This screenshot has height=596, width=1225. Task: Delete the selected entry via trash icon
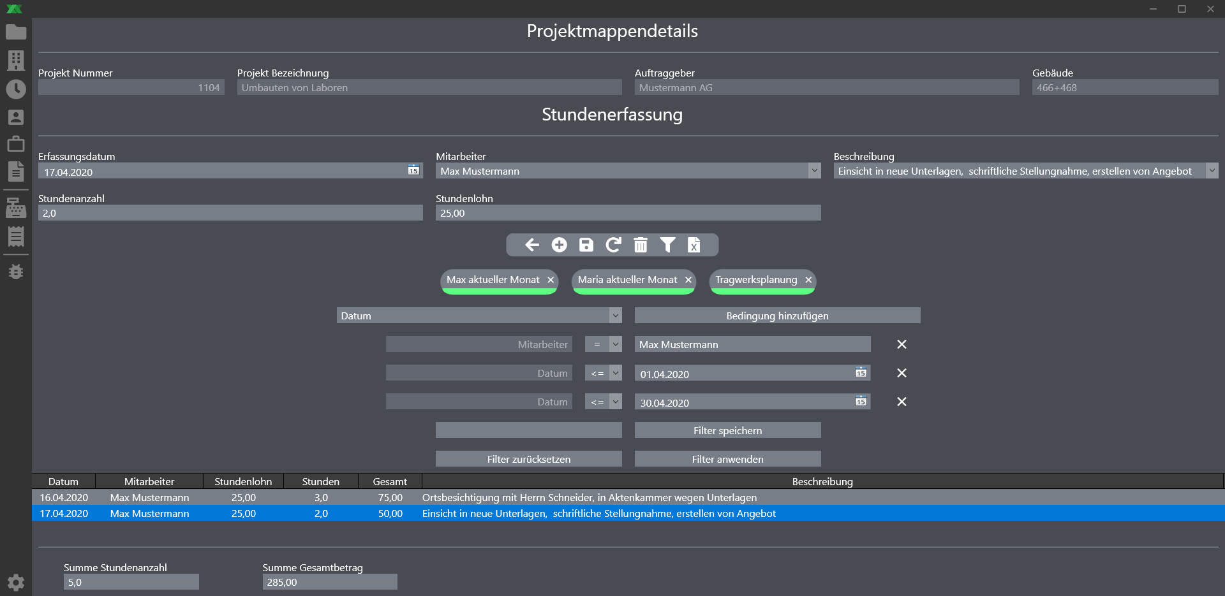click(640, 245)
